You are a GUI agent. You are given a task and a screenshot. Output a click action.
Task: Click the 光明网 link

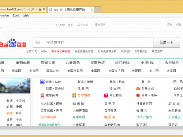pos(137,71)
